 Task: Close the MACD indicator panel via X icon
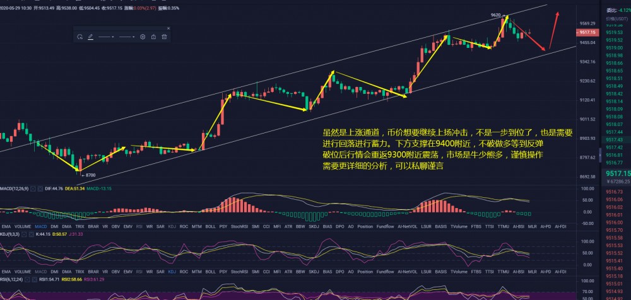(41, 188)
